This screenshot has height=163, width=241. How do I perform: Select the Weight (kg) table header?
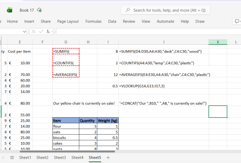pos(108,120)
